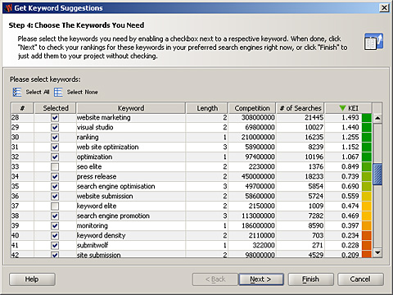This screenshot has width=393, height=295.
Task: Click KEI value 0.397
Action: 350,226
